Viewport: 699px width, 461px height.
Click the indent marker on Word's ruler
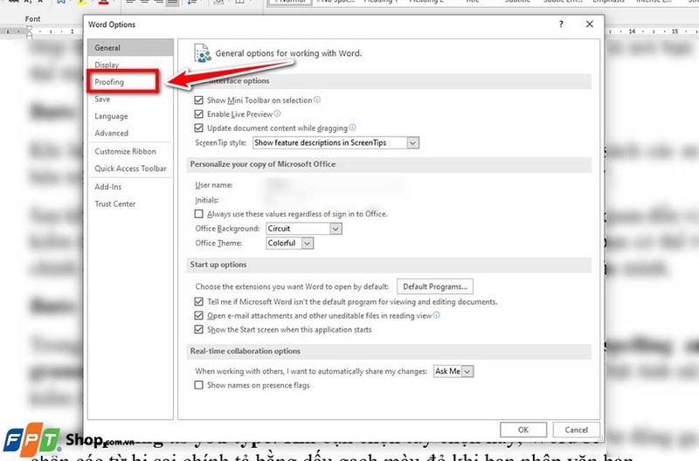[30, 31]
